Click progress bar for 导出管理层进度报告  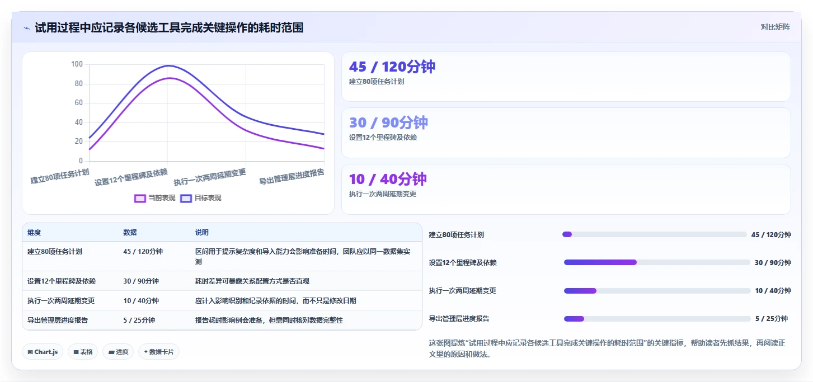coord(657,319)
